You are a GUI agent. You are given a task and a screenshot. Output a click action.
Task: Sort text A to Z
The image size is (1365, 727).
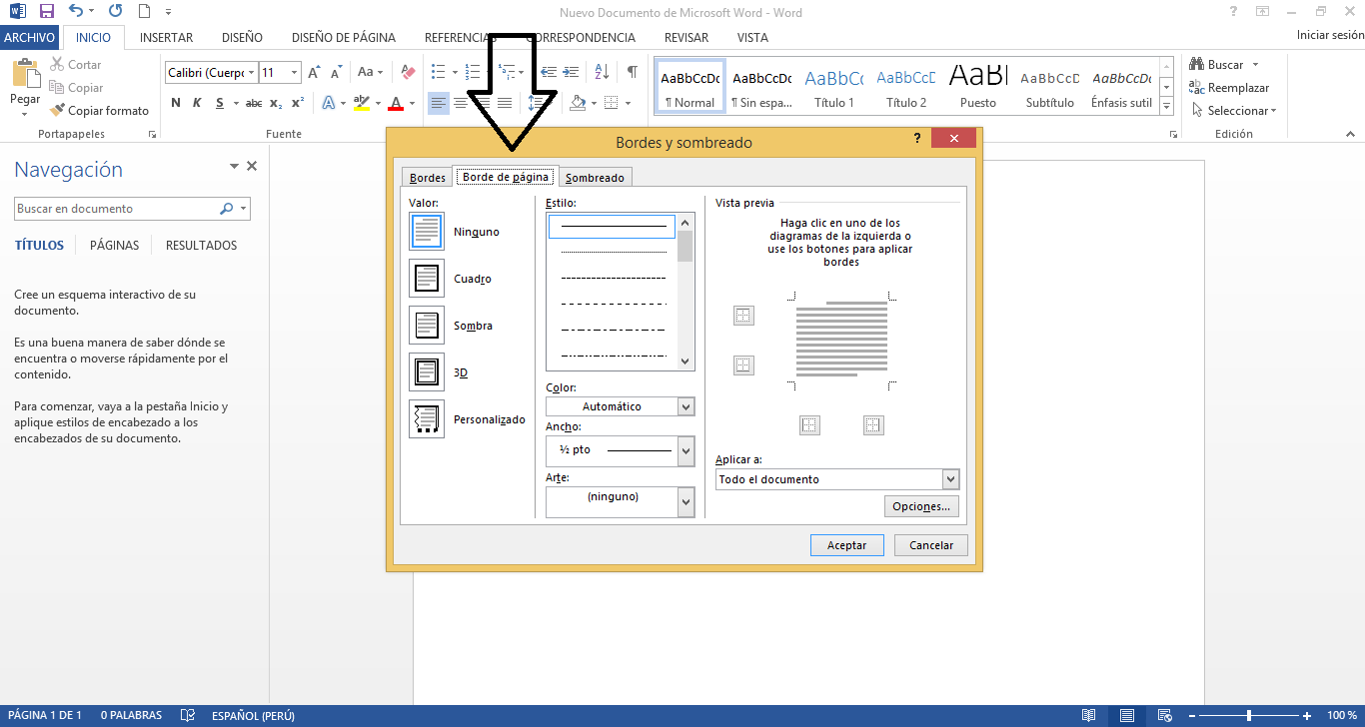tap(602, 72)
